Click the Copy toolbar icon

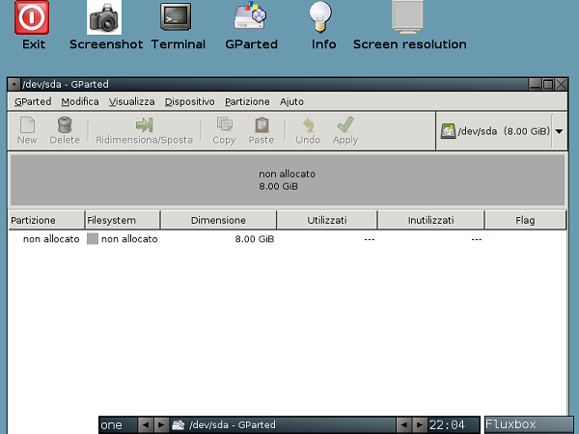[x=224, y=124]
